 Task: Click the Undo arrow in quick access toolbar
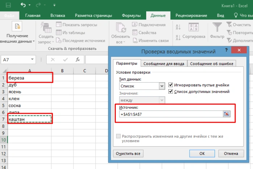pos(23,5)
